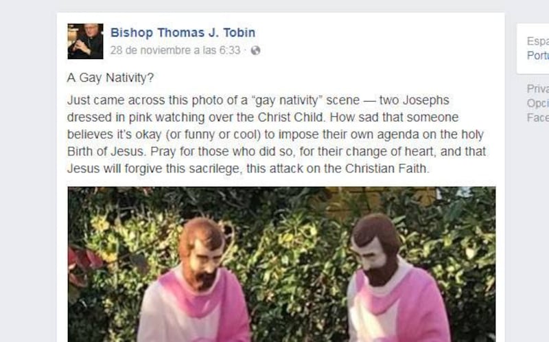Viewport: 549px width, 342px height.
Task: Click the post body text paragraph
Action: click(277, 134)
